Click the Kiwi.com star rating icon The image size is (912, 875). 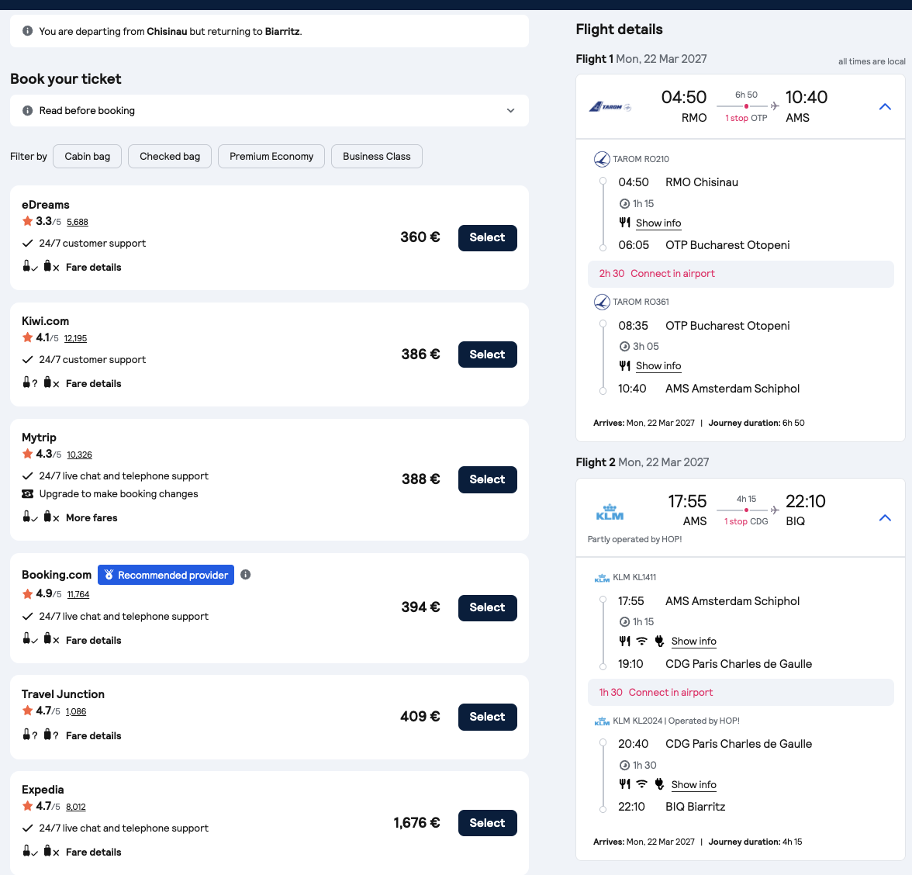click(27, 337)
